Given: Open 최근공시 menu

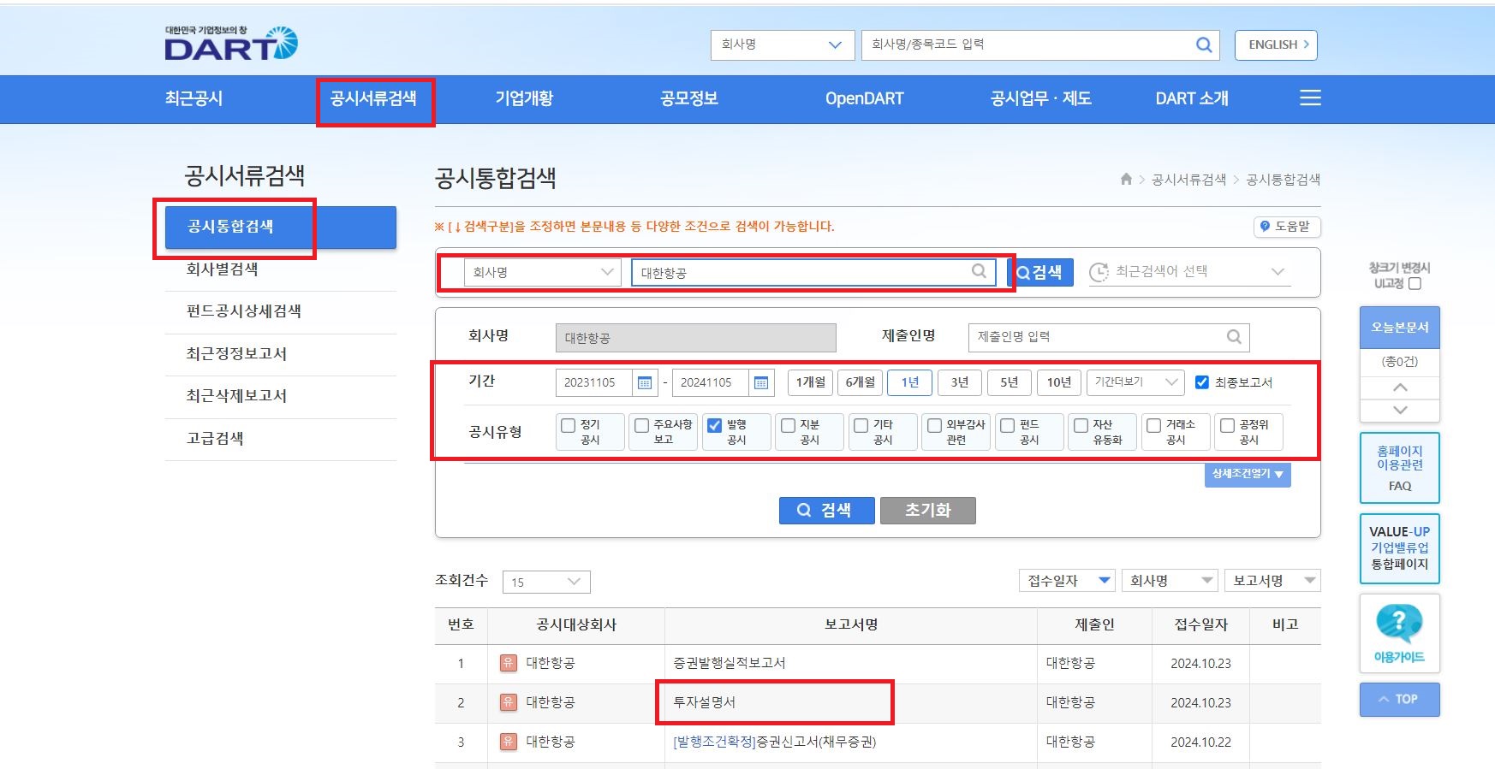Looking at the screenshot, I should tap(194, 98).
